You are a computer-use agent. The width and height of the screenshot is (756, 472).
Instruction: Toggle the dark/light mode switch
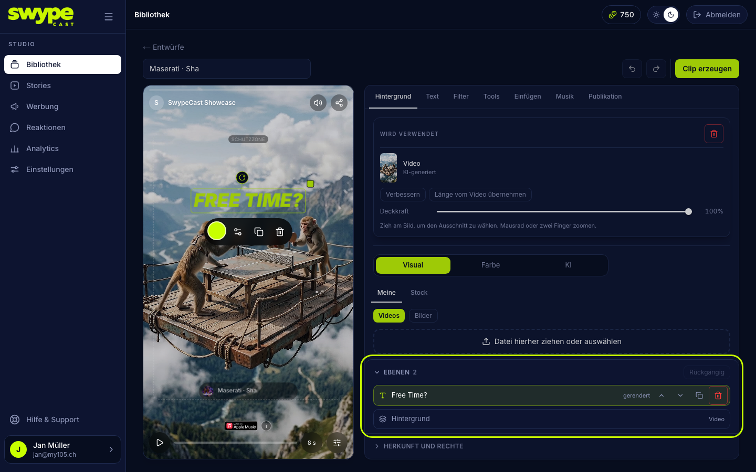tap(664, 15)
